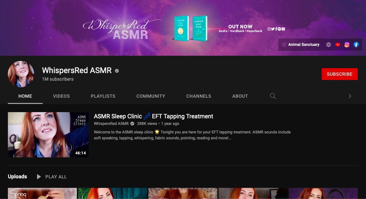
Task: Click the 288K views text
Action: (x=147, y=124)
